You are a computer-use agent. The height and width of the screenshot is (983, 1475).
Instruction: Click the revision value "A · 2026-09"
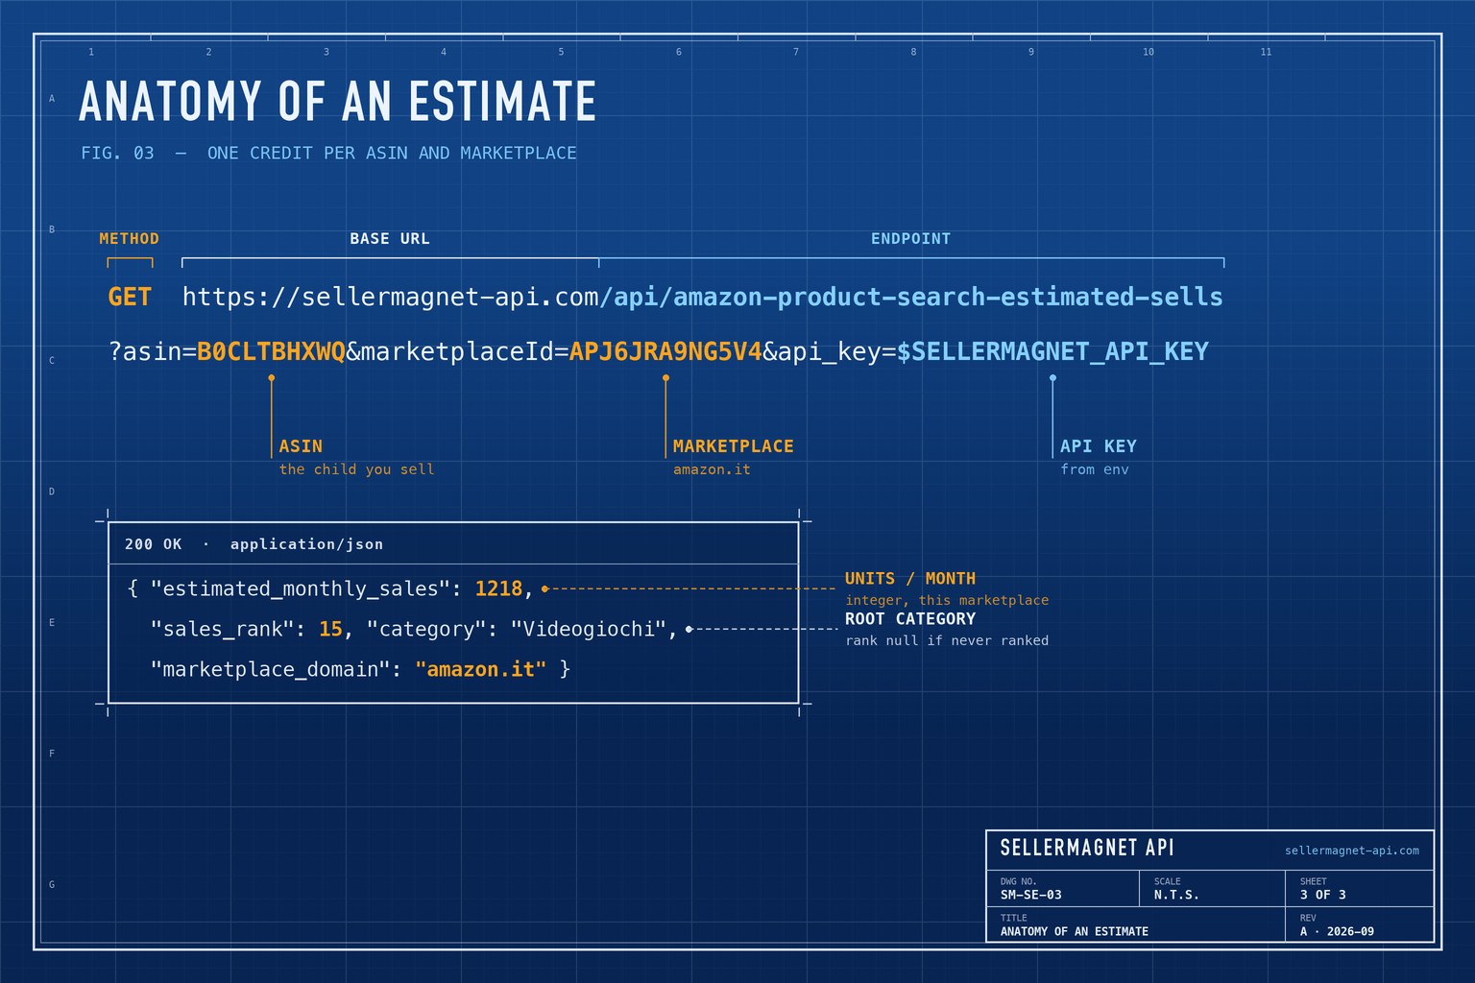tap(1337, 931)
